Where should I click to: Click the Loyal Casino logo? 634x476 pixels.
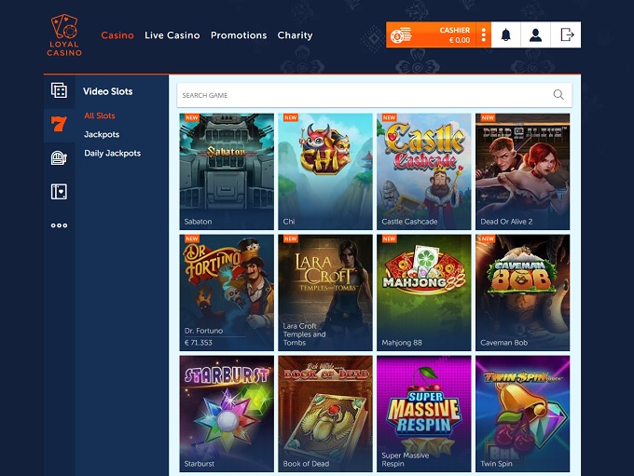click(64, 35)
